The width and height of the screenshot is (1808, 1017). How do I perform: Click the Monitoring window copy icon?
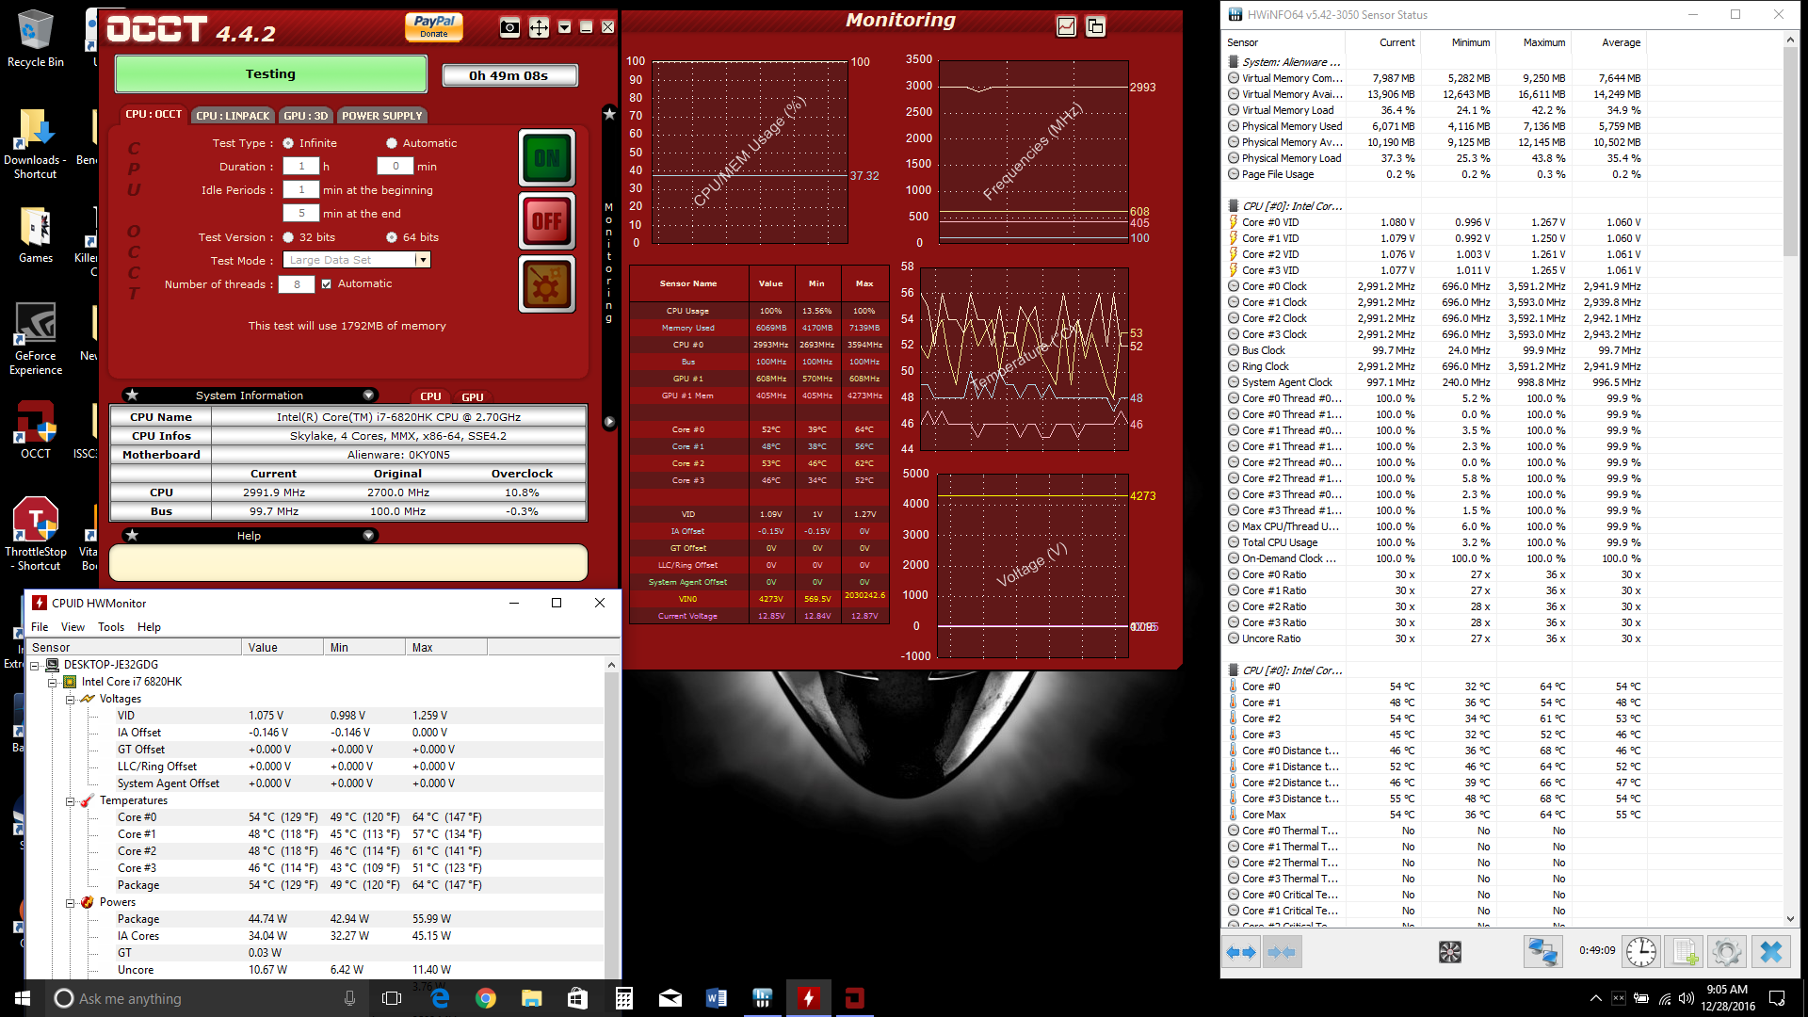pos(1095,26)
